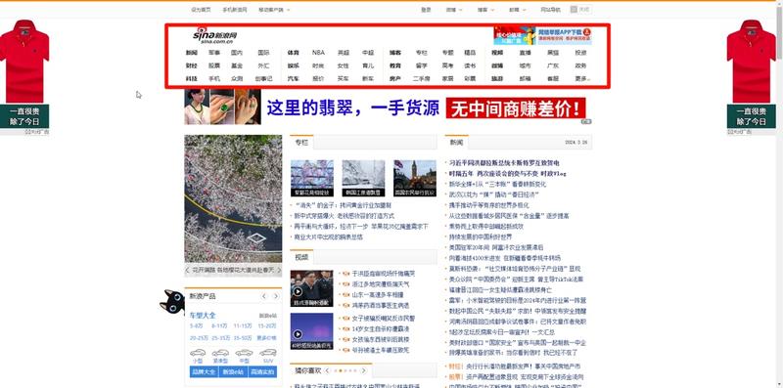Open headline 时隔五年 两次座谈会的变与不变
783x388 pixels.
click(x=507, y=174)
